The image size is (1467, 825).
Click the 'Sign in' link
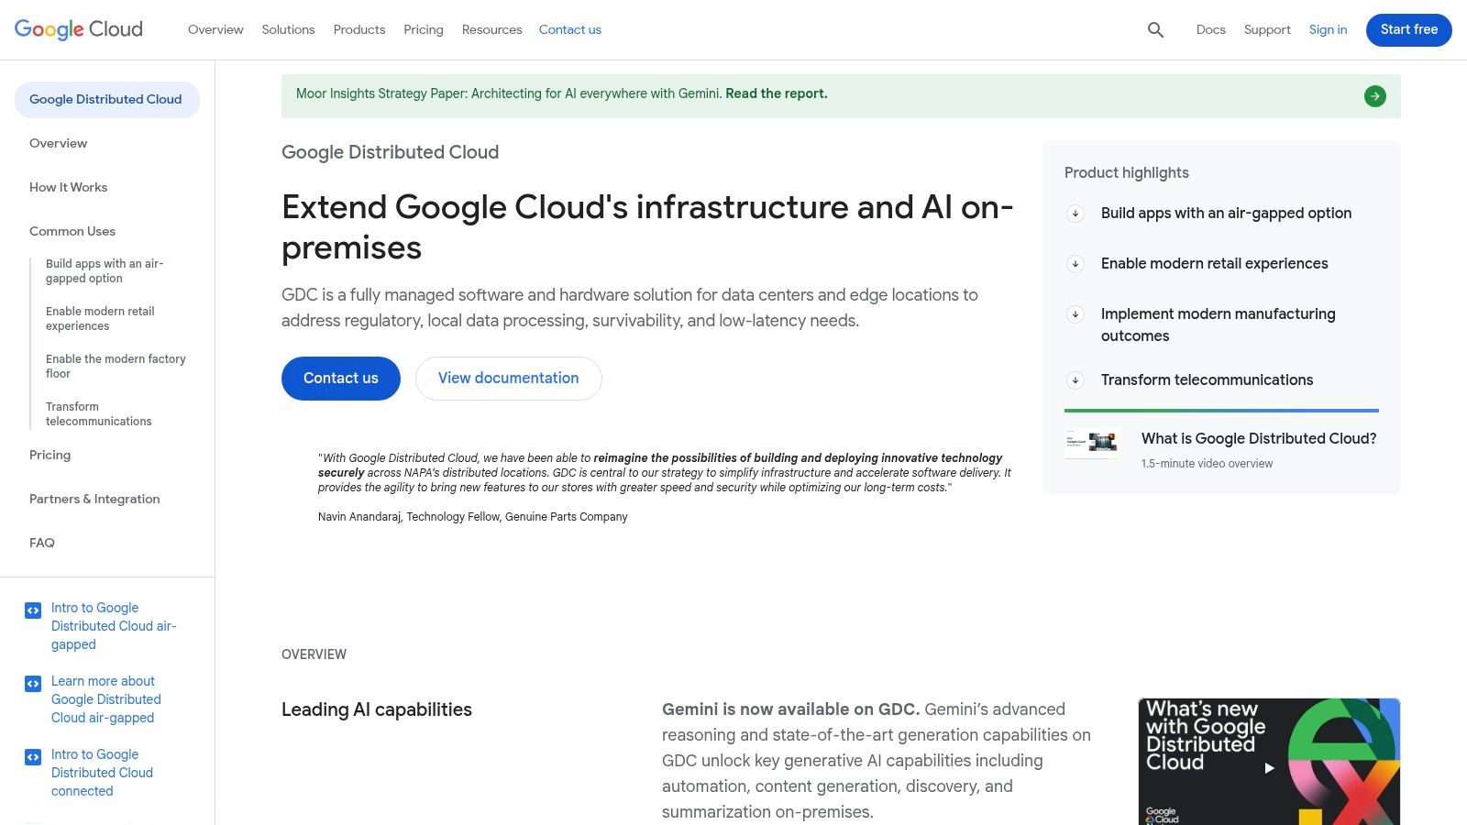coord(1328,29)
